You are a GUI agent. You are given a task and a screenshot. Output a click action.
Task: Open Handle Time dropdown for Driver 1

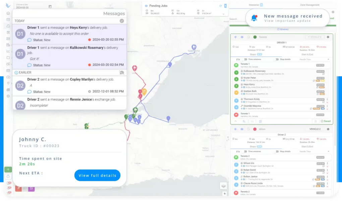[x=314, y=59]
